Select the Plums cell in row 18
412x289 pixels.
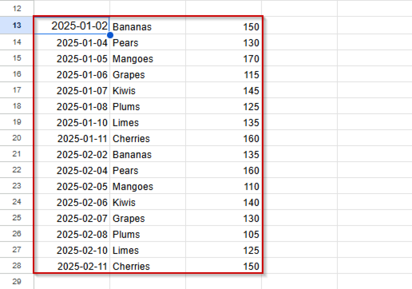[x=148, y=106]
